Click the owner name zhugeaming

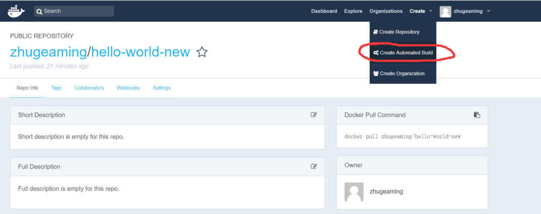pyautogui.click(x=386, y=191)
